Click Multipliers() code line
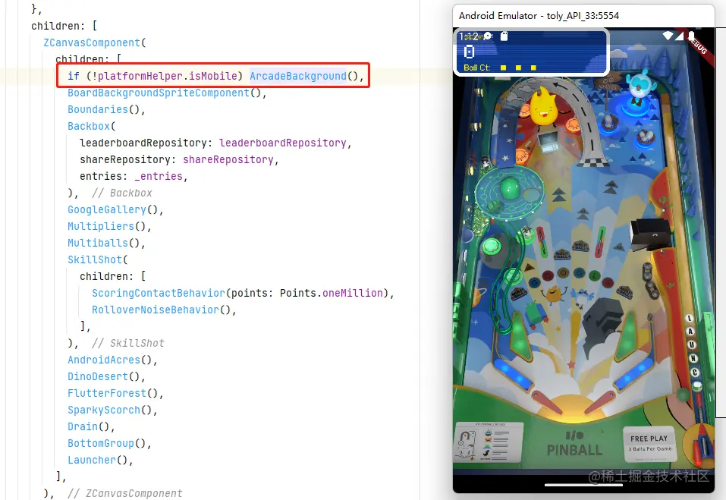The height and width of the screenshot is (500, 726). pos(109,226)
